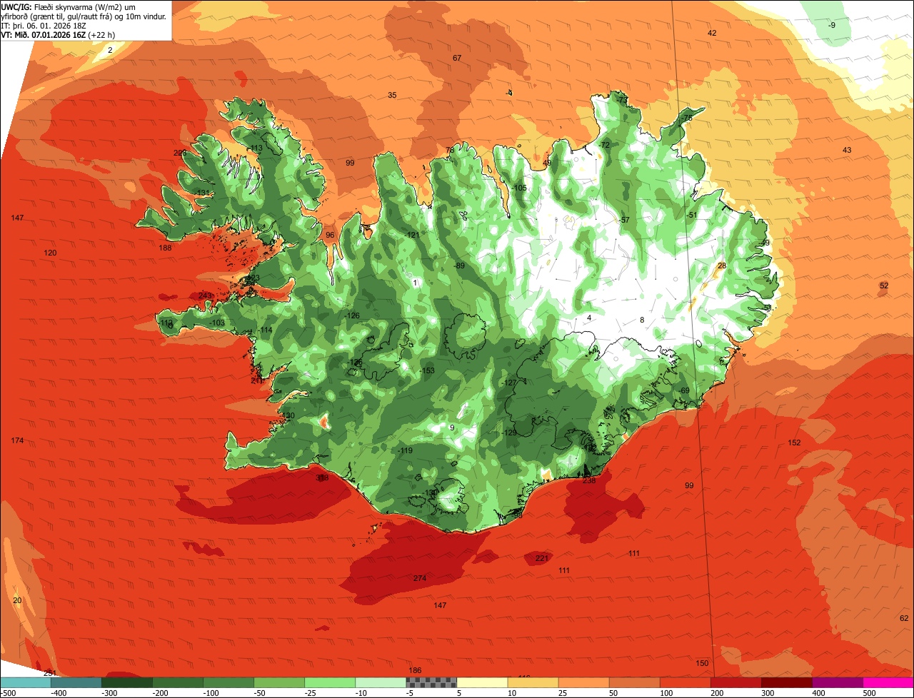Click the flux value '-57' in northeast Iceland
Image resolution: width=914 pixels, height=698 pixels.
tap(624, 220)
